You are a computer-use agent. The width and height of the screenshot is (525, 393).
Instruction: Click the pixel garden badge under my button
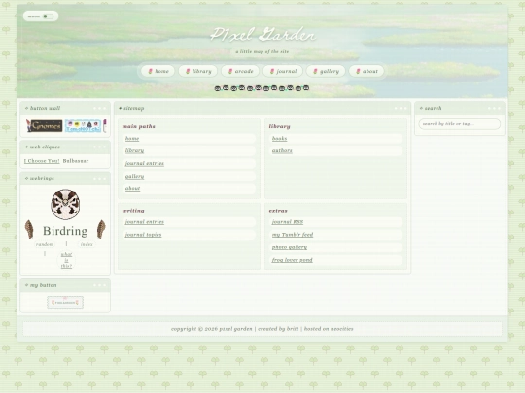click(65, 302)
